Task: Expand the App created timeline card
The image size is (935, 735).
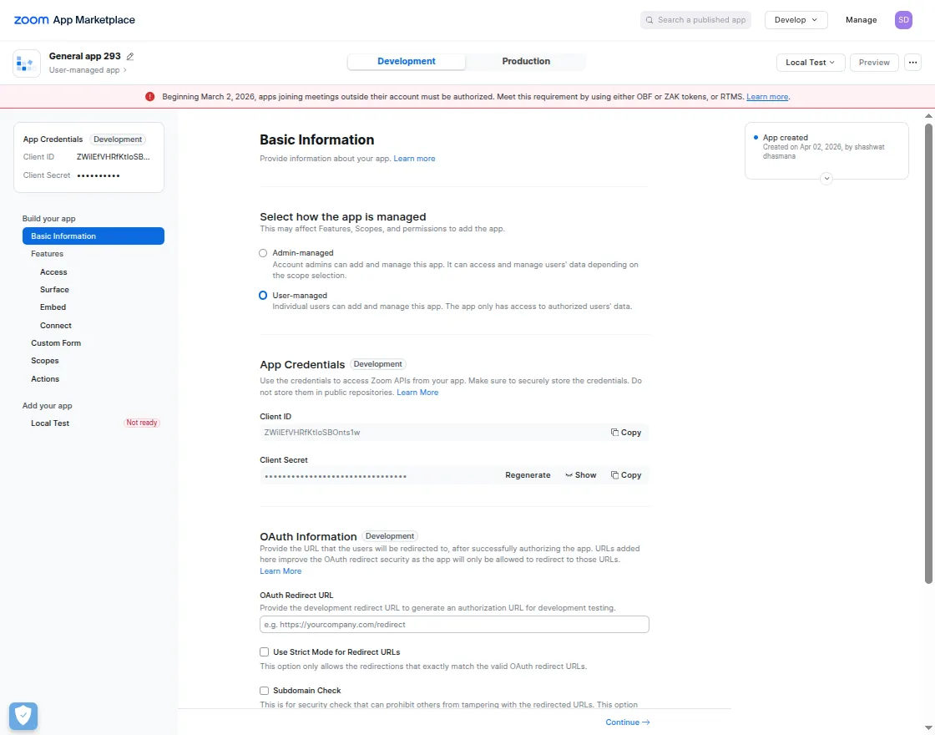Action: 826,178
